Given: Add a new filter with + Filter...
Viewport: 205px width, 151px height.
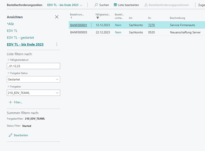Looking at the screenshot, I should pos(16,102).
